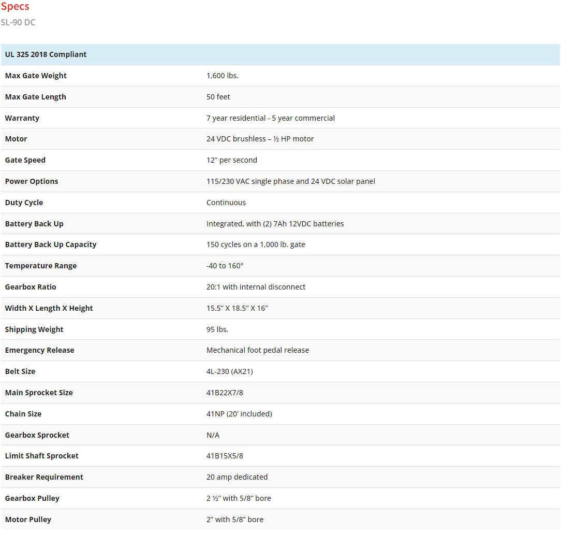Click the 'Limit Shaft Sprocket' label

tap(41, 456)
